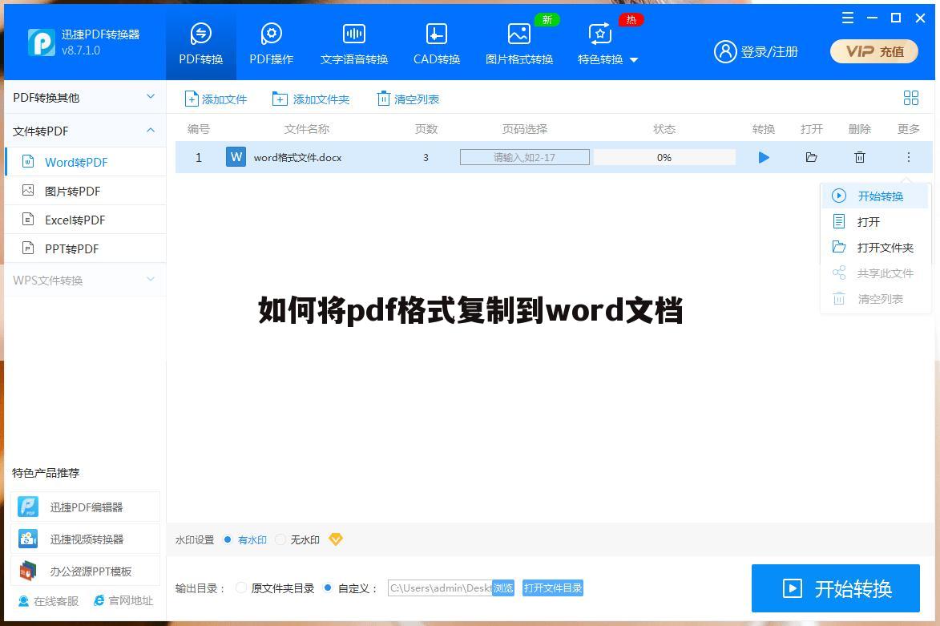Expand the PDF转换其他 section
The image size is (940, 626).
[x=84, y=97]
